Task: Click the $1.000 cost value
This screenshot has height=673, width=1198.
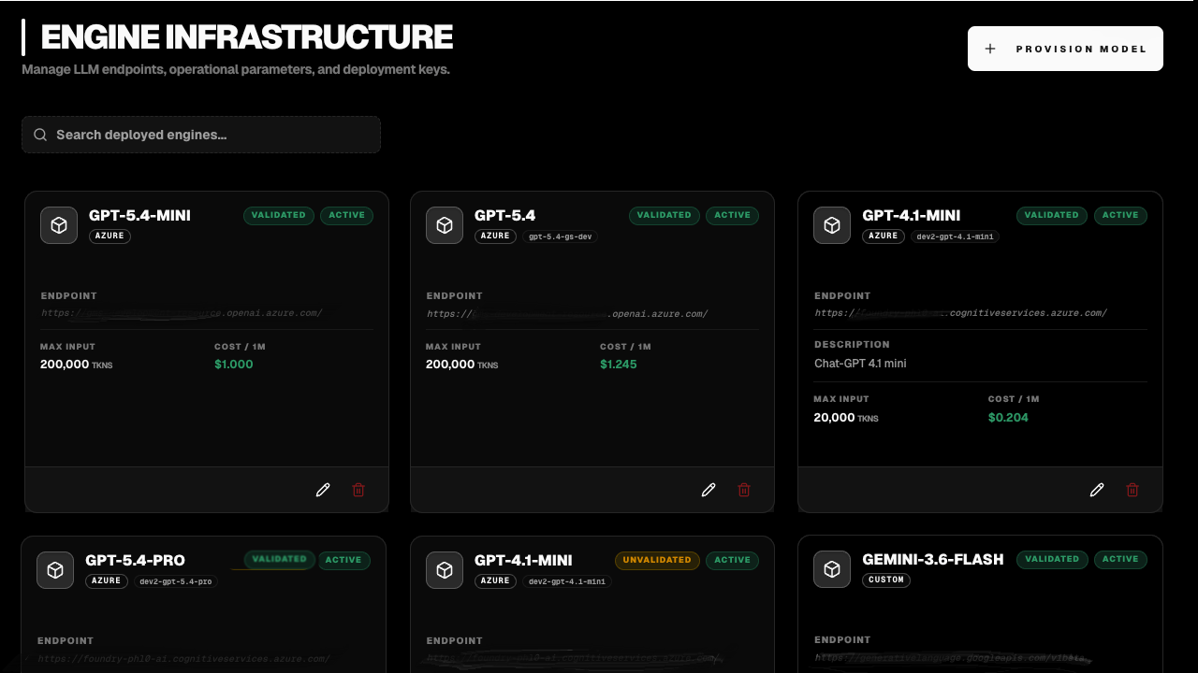Action: [x=234, y=365]
